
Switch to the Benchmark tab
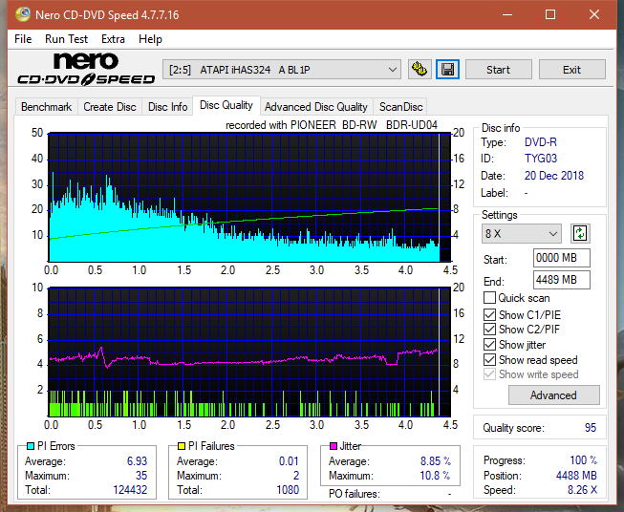(x=46, y=107)
